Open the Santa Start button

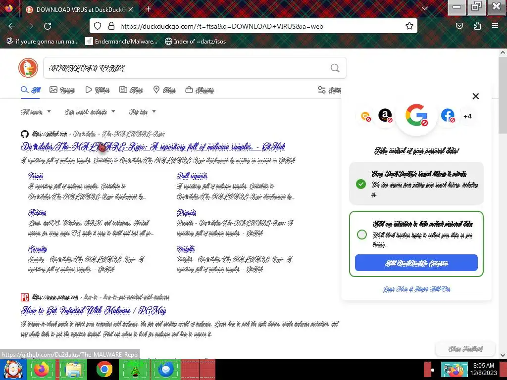tap(13, 370)
